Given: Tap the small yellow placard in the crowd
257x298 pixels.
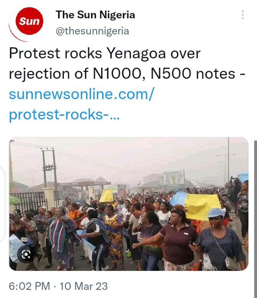Looking at the screenshot, I should [x=107, y=195].
